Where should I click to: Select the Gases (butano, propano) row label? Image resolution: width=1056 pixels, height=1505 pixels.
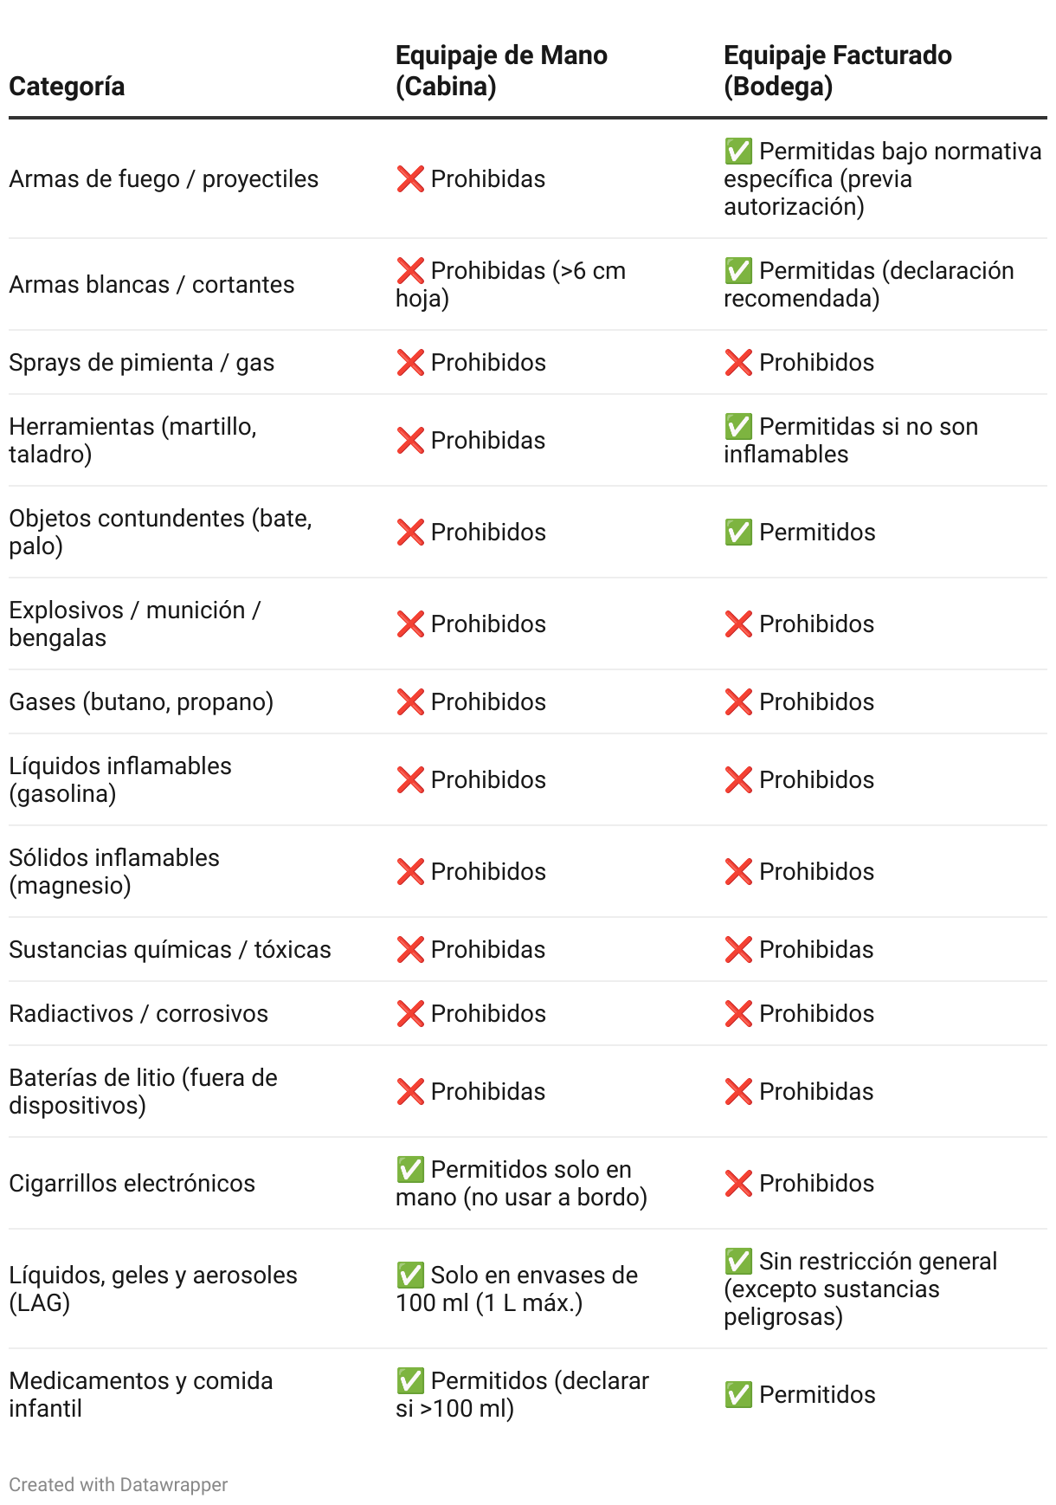pos(141,702)
